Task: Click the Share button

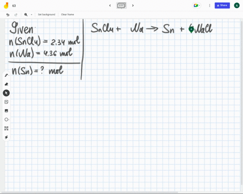Action: pyautogui.click(x=222, y=6)
